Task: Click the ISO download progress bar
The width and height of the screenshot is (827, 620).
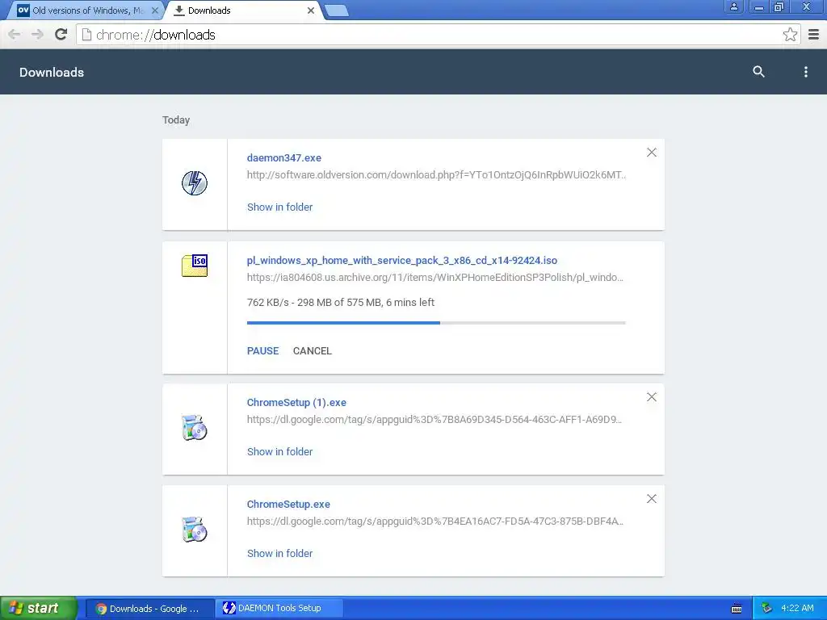Action: tap(436, 323)
